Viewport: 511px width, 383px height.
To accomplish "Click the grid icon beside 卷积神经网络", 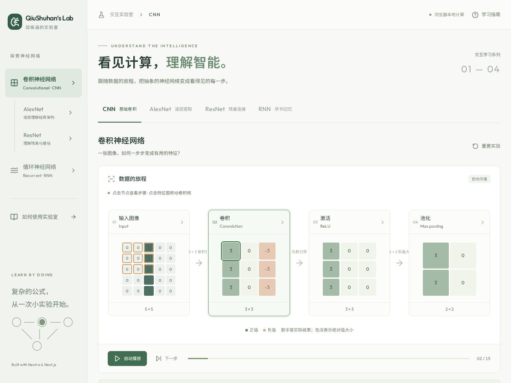I will point(14,83).
